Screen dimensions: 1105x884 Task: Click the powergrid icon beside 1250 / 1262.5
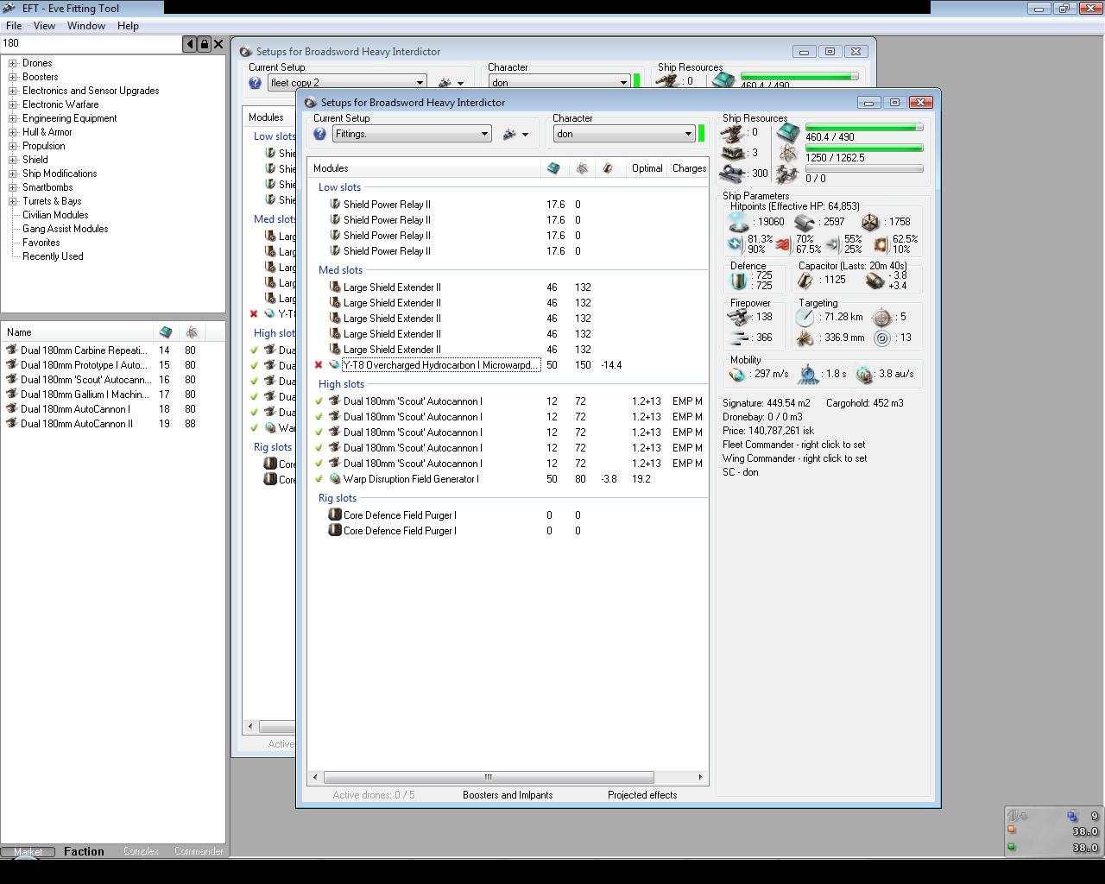click(788, 154)
